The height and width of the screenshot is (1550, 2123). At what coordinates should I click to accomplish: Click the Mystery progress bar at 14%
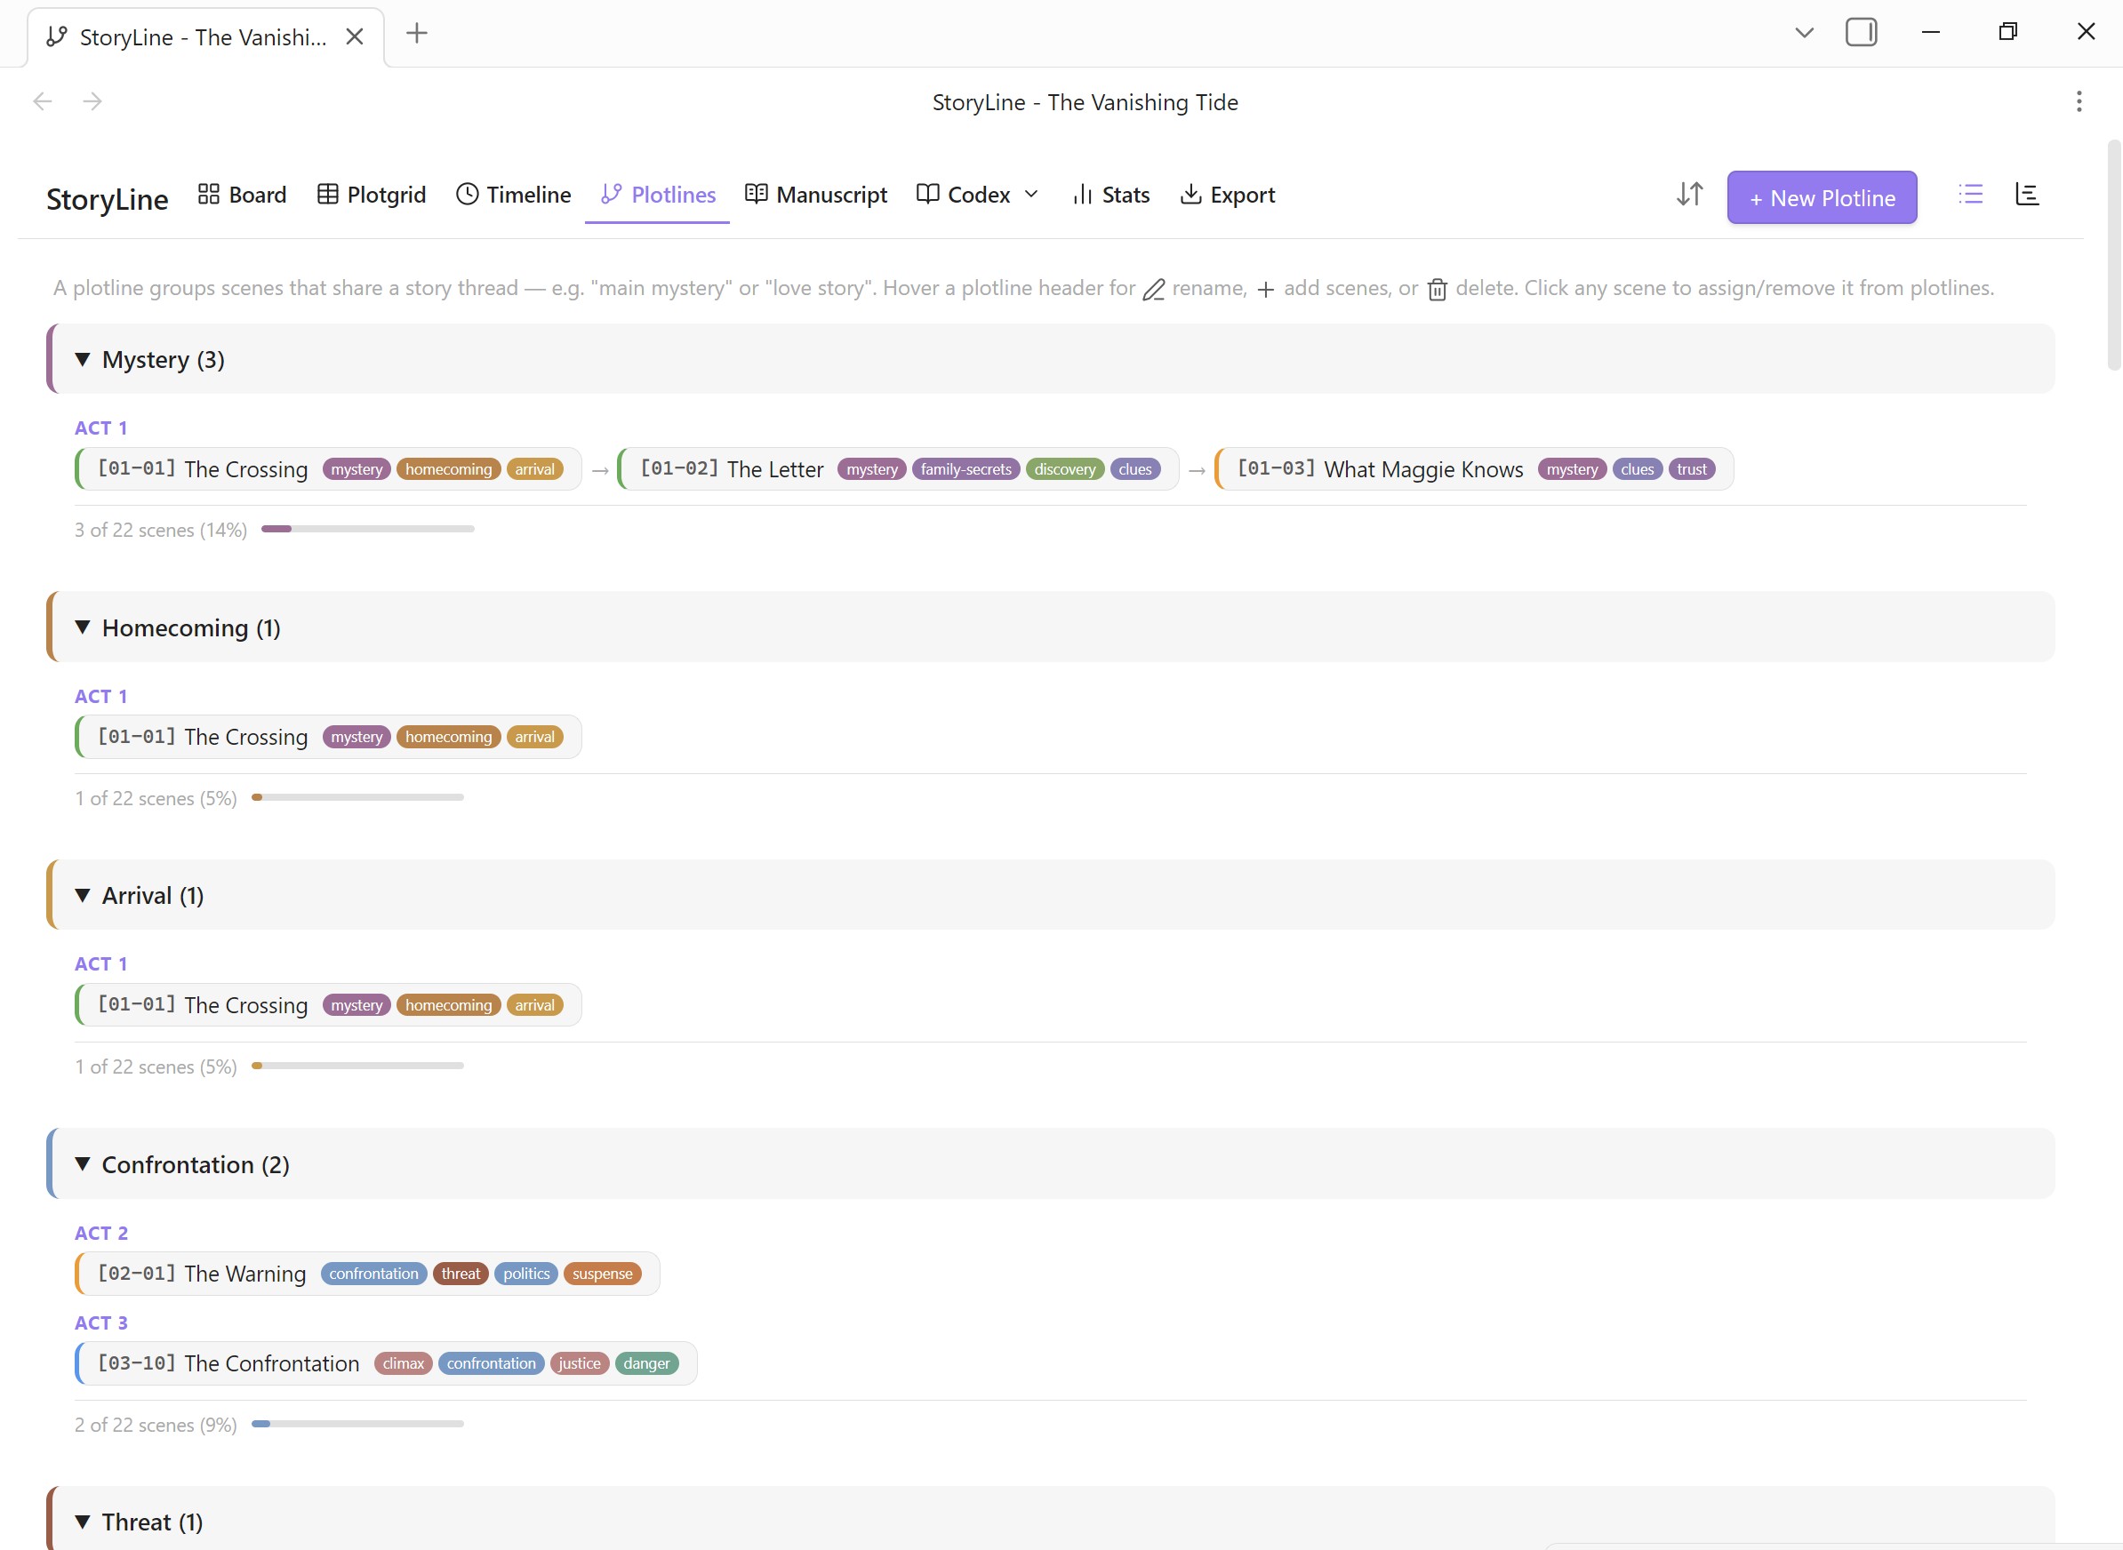point(367,529)
